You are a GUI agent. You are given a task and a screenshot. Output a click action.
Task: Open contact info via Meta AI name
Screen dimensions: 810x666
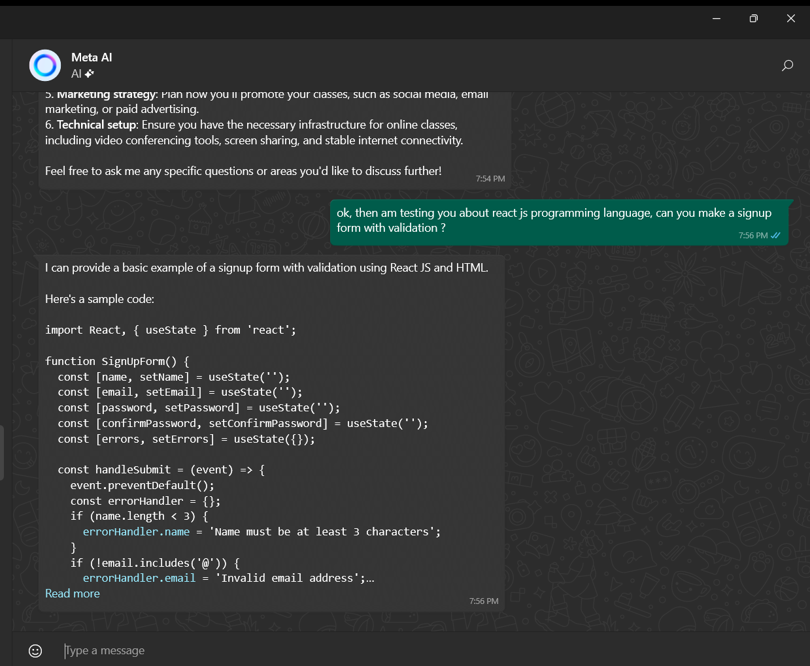[92, 57]
